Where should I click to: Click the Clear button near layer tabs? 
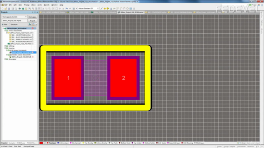pos(257,143)
